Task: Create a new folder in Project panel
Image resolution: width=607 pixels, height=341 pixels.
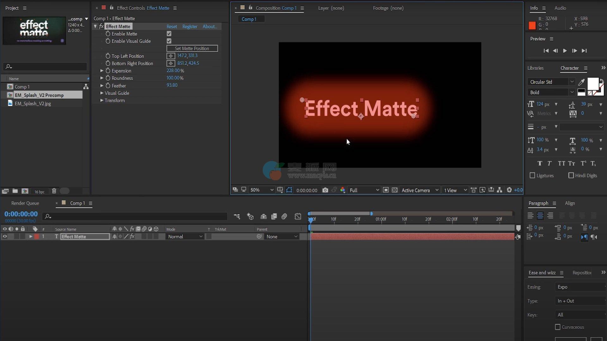Action: coord(15,191)
